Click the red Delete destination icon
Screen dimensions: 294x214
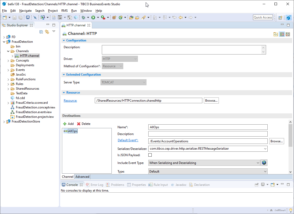(x=79, y=124)
